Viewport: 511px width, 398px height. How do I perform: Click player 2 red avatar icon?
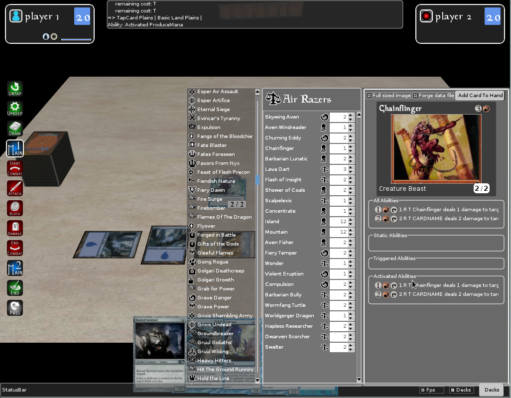pyautogui.click(x=426, y=16)
